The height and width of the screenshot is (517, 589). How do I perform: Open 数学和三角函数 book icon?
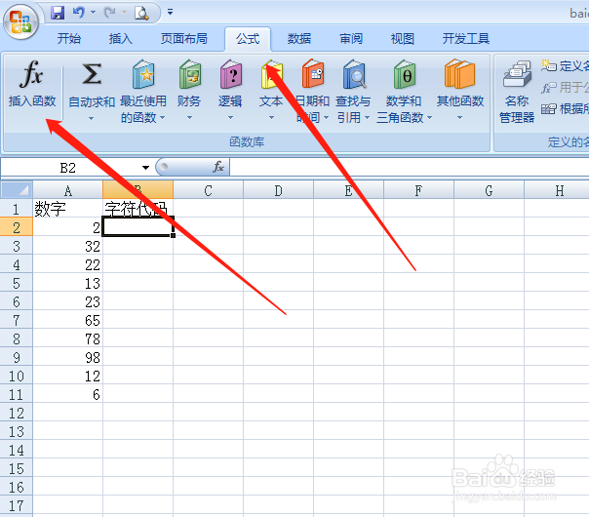[x=405, y=74]
